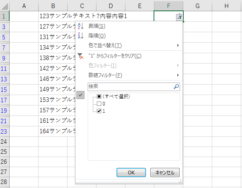Uncheck the 1 value checkbox
Image resolution: width=242 pixels, height=188 pixels.
pos(99,111)
